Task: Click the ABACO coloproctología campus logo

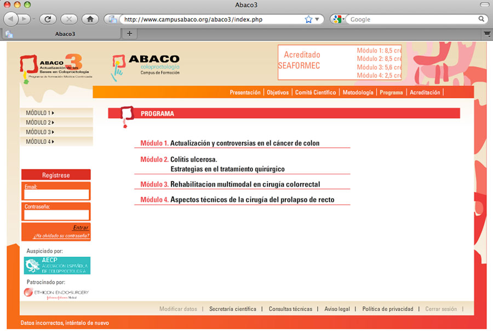Action: (x=145, y=67)
